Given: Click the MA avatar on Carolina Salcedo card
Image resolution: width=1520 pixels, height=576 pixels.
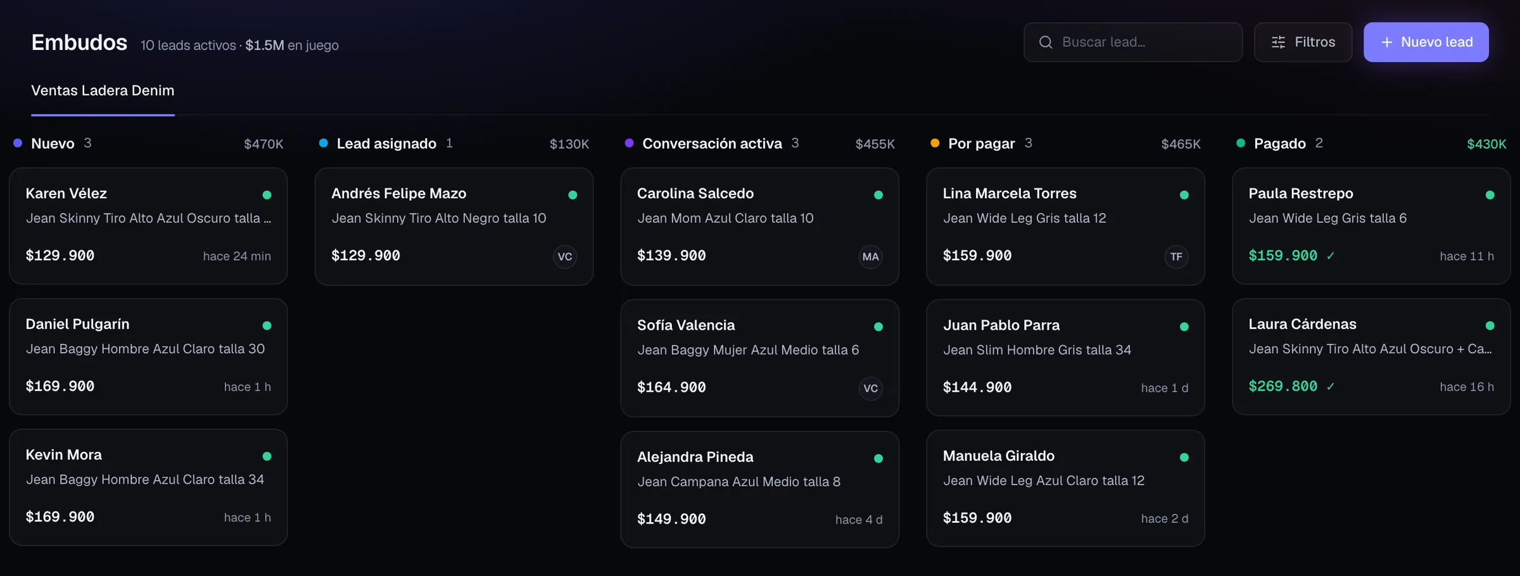Looking at the screenshot, I should coord(870,256).
